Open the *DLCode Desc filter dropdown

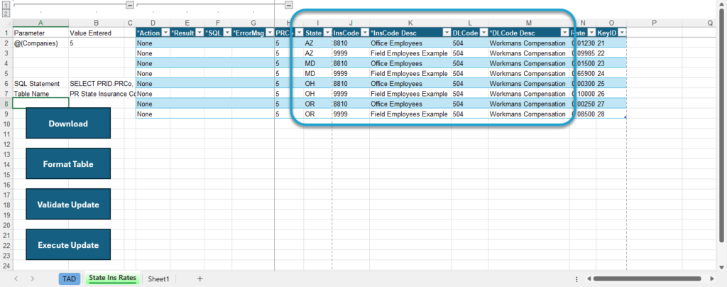pyautogui.click(x=564, y=33)
